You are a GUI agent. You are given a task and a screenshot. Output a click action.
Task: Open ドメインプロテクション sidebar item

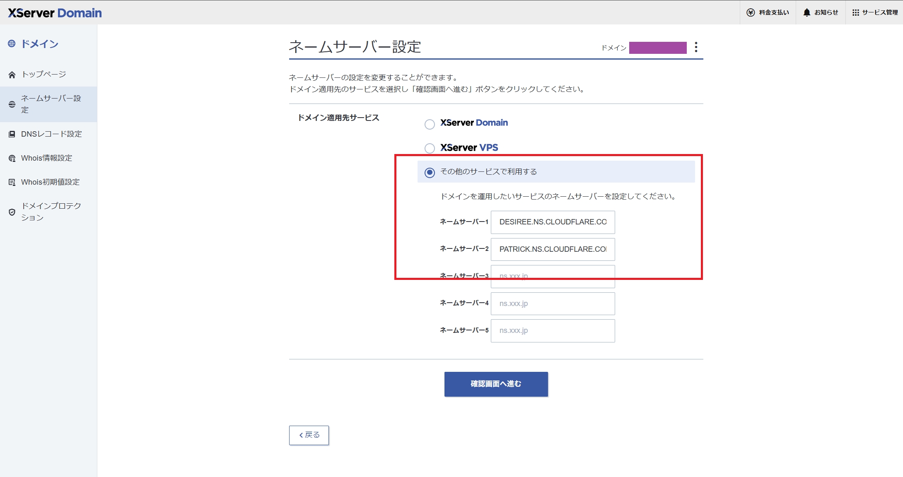(48, 212)
